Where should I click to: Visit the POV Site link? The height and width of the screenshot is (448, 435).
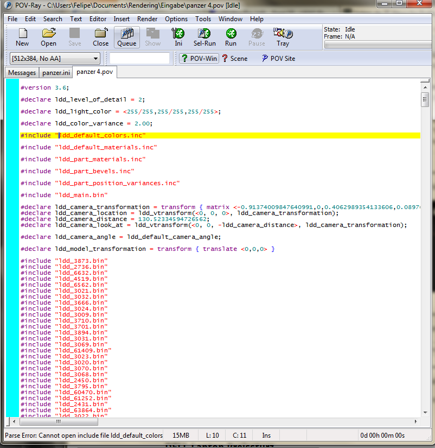tap(278, 59)
